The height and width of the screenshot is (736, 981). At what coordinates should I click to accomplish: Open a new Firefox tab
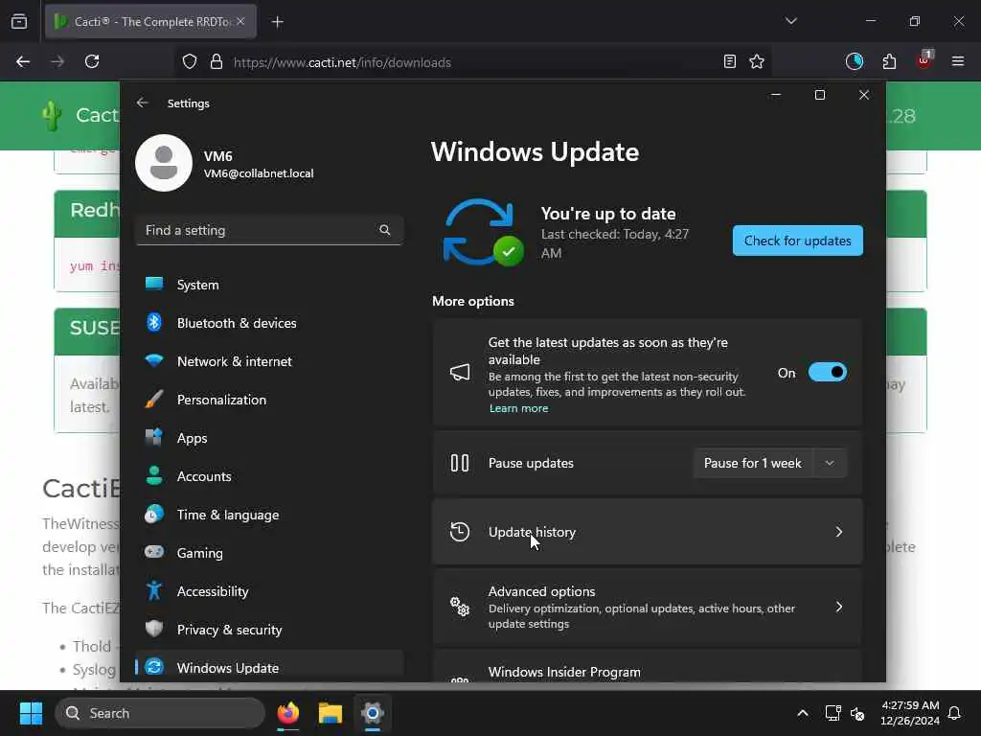(x=278, y=22)
